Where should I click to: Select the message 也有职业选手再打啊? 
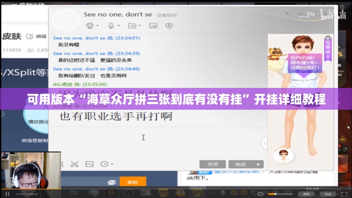point(116,116)
